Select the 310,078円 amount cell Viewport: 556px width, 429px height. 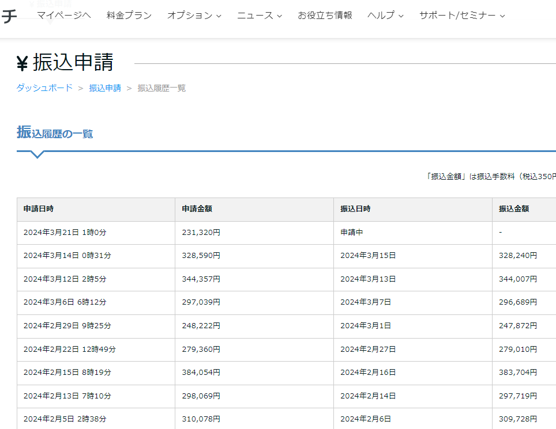[x=254, y=419]
